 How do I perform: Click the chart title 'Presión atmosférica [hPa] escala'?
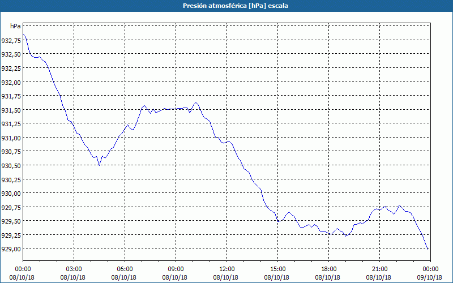pos(235,6)
